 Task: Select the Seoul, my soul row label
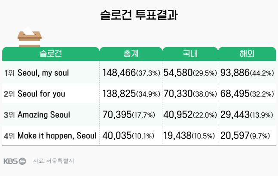coord(43,73)
